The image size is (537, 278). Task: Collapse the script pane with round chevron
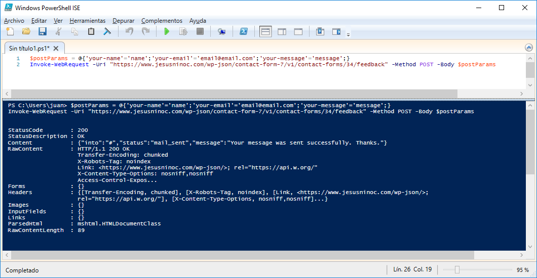point(529,48)
